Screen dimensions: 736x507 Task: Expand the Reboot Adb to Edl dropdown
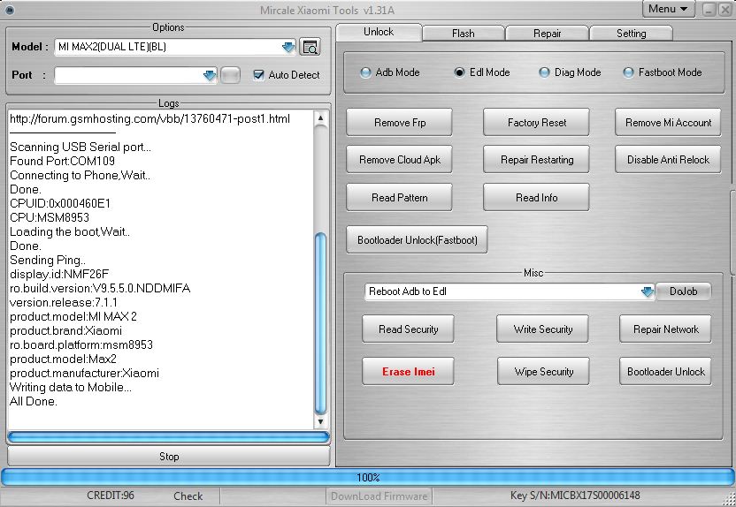[647, 291]
